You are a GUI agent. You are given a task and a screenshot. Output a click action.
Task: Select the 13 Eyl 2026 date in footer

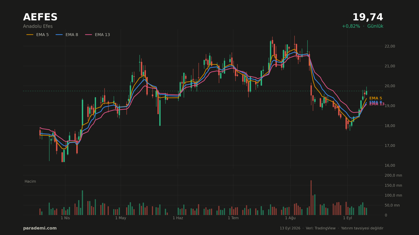[x=290, y=228]
